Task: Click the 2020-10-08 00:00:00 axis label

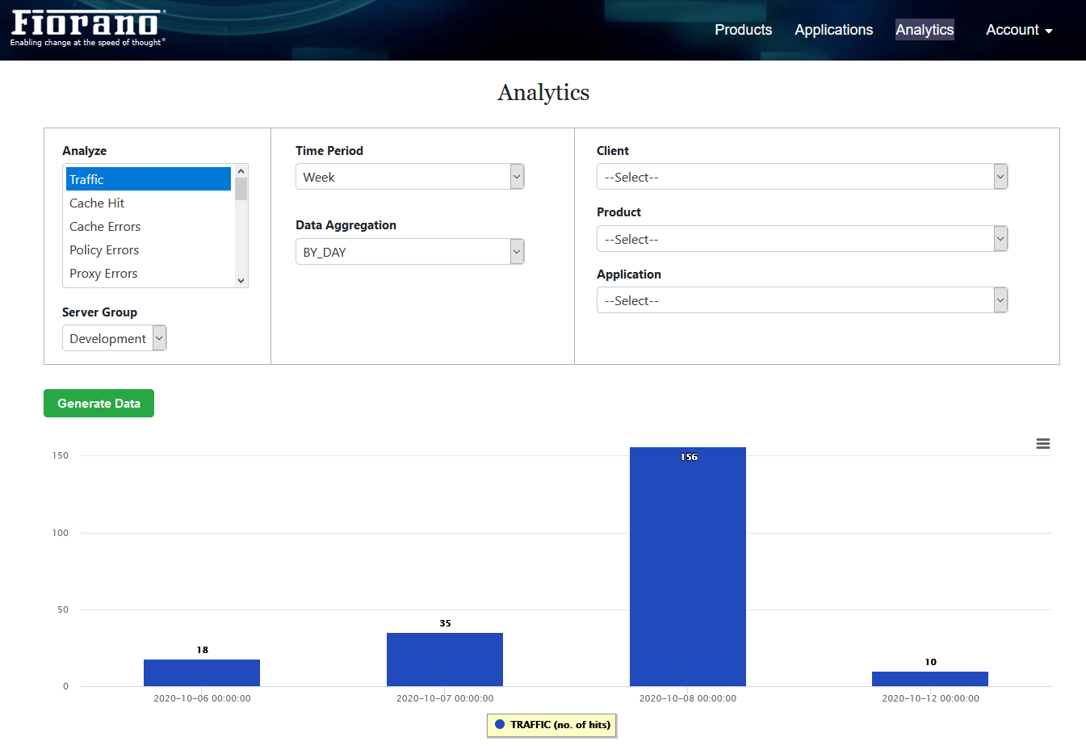Action: [688, 698]
